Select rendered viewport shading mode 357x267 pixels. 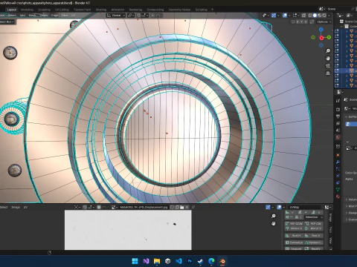(x=324, y=16)
